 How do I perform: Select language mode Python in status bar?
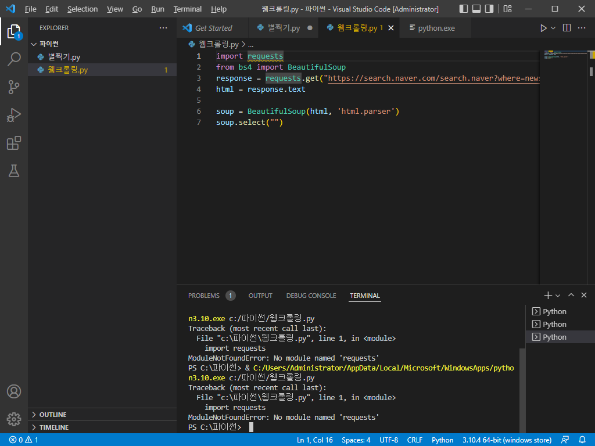(442, 440)
